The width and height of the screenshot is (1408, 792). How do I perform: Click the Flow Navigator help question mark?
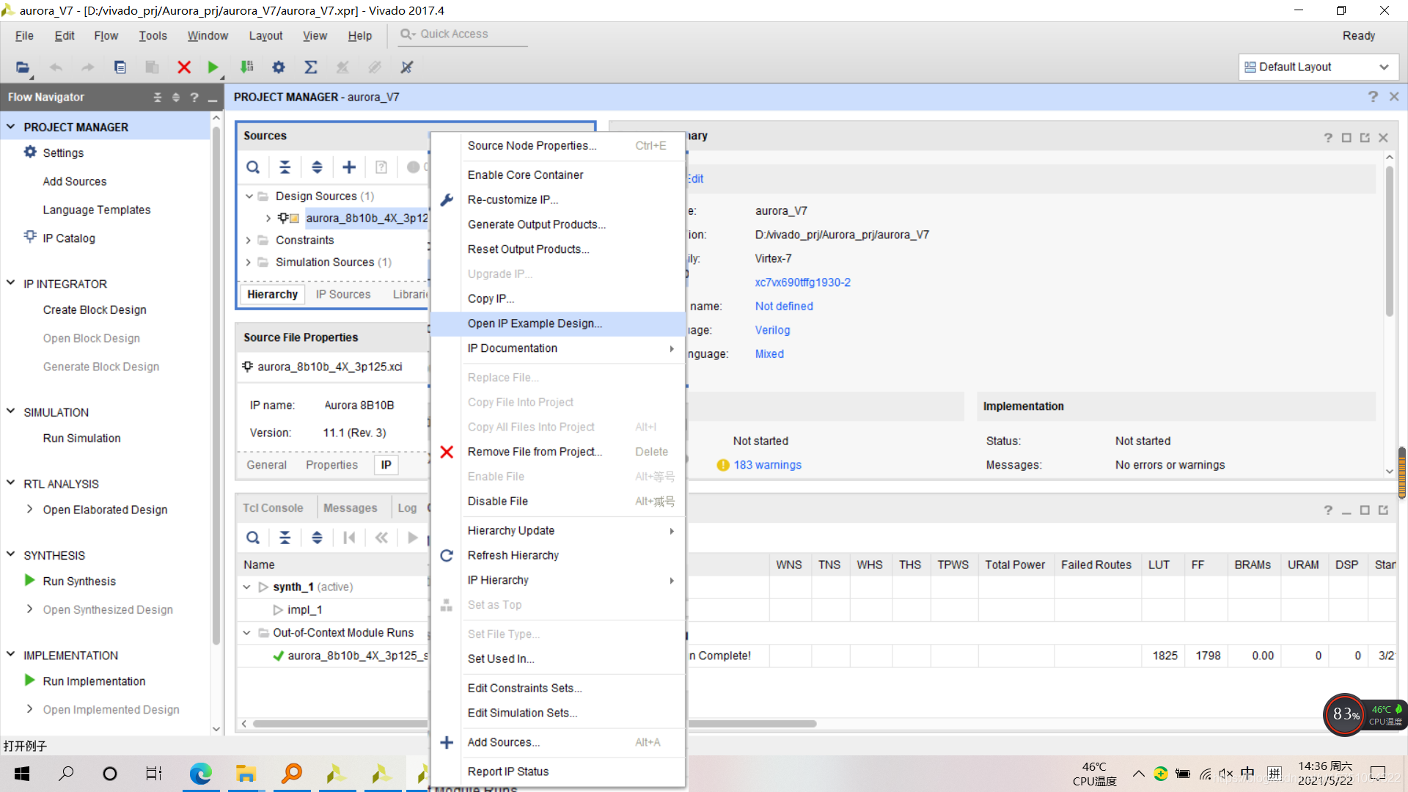(194, 97)
